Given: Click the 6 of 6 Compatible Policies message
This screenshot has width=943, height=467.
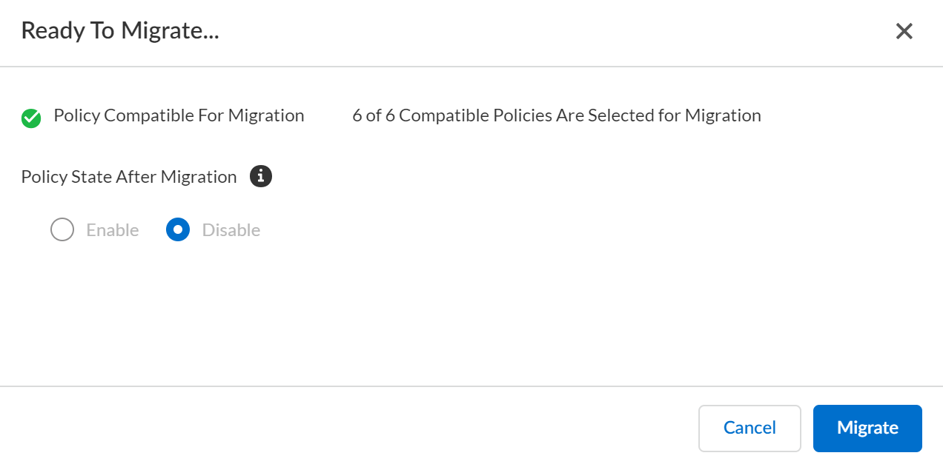Looking at the screenshot, I should pyautogui.click(x=557, y=115).
